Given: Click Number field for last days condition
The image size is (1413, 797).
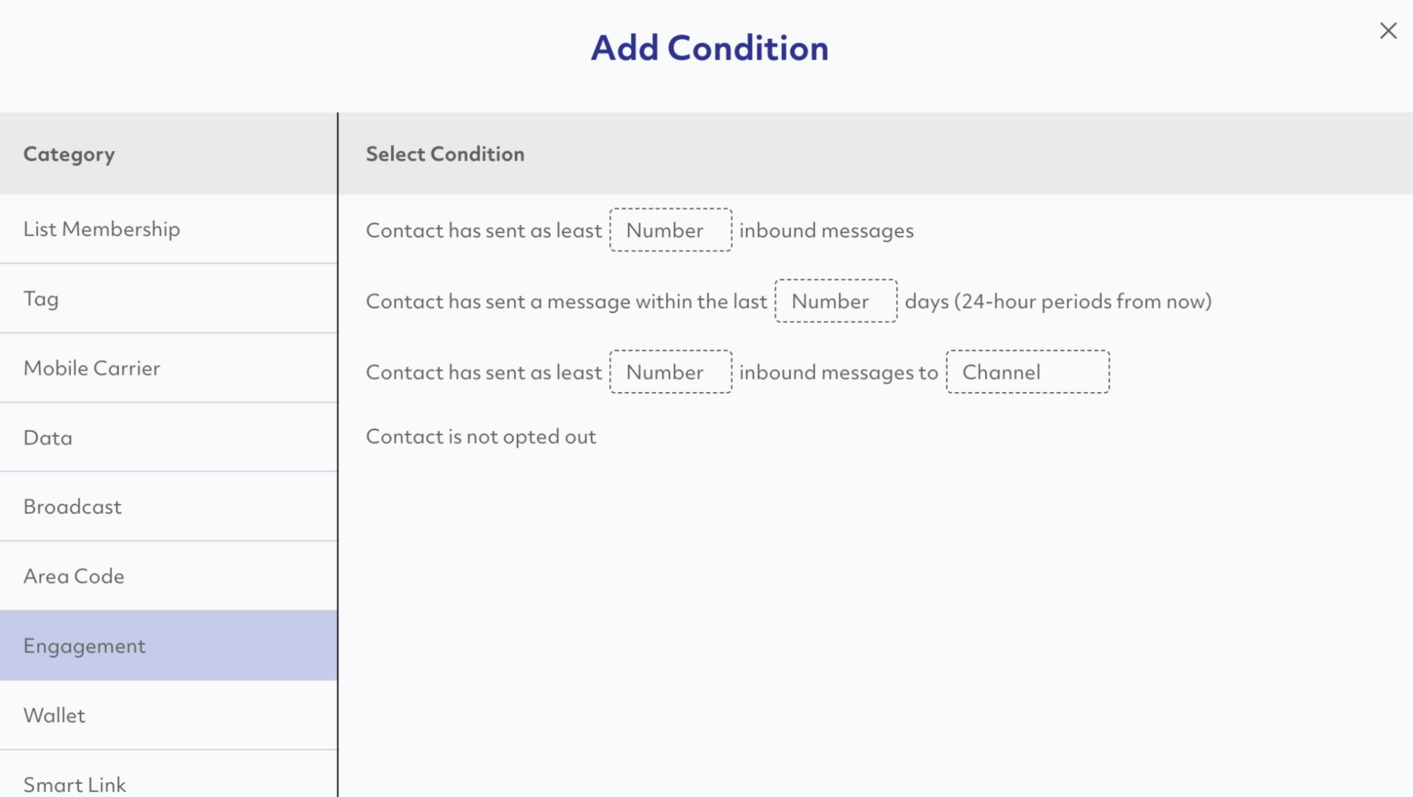Looking at the screenshot, I should 836,301.
